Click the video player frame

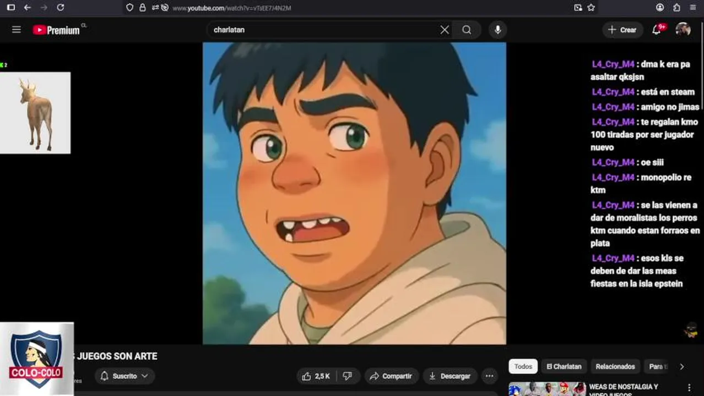click(354, 194)
